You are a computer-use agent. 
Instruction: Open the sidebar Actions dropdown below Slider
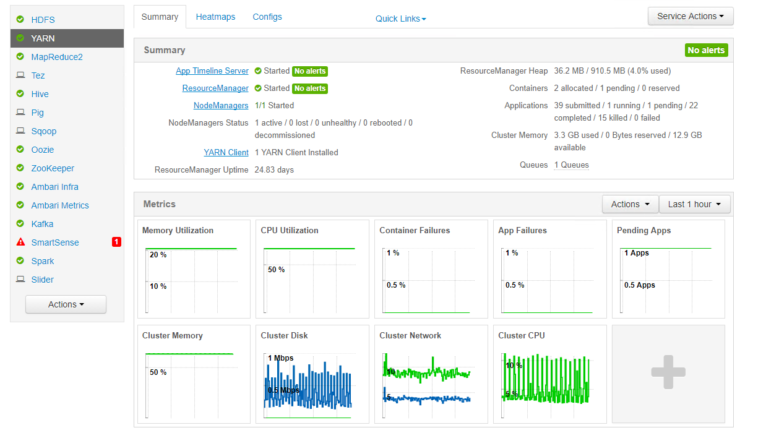pyautogui.click(x=66, y=304)
